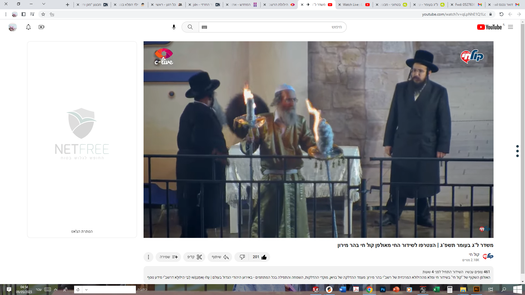Open YouTube notifications bell
Viewport: 525px width, 295px height.
(x=28, y=27)
